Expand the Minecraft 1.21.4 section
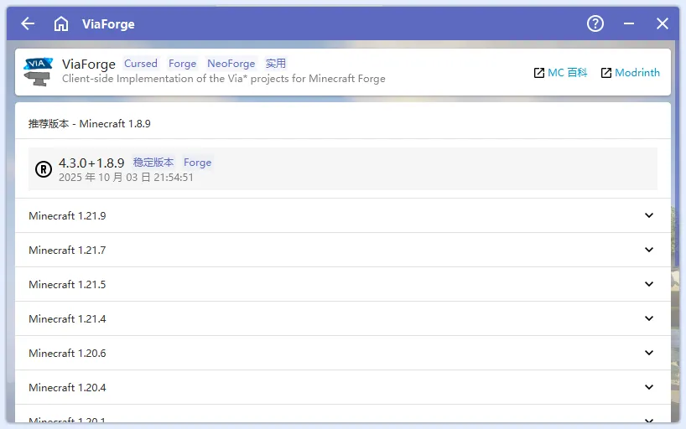The width and height of the screenshot is (686, 429). click(648, 318)
